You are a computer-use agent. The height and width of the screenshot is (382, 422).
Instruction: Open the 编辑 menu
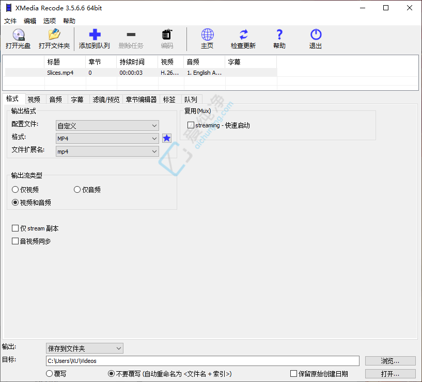click(x=30, y=21)
